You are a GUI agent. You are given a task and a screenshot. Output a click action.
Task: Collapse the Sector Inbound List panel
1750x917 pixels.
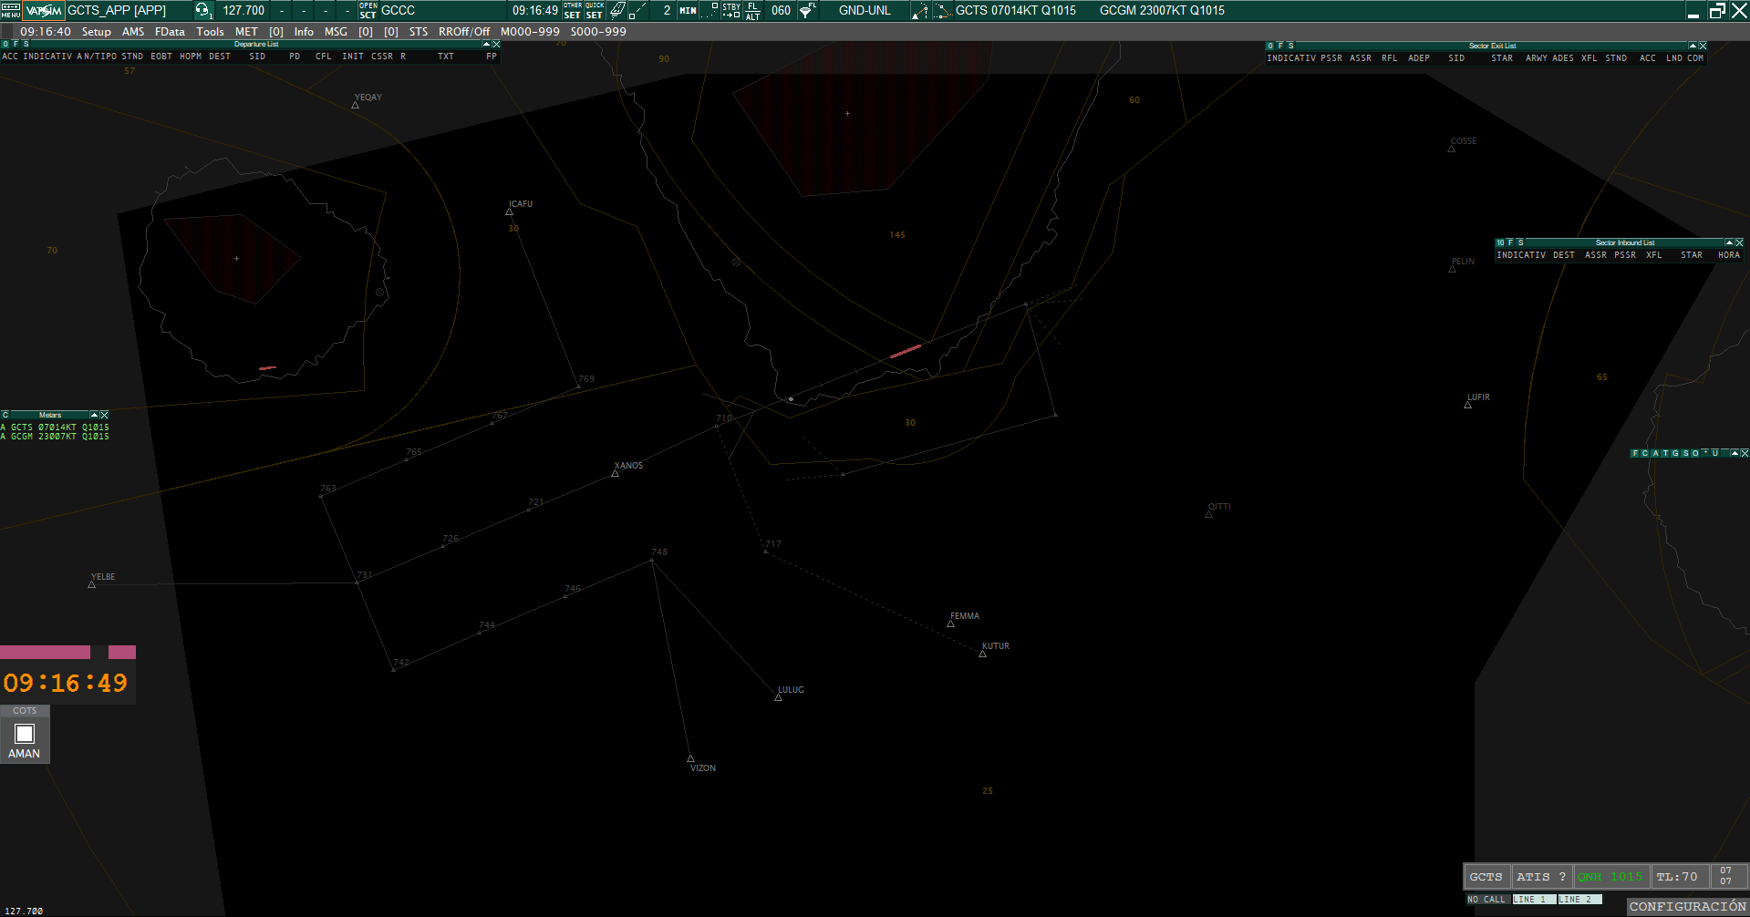click(1729, 242)
